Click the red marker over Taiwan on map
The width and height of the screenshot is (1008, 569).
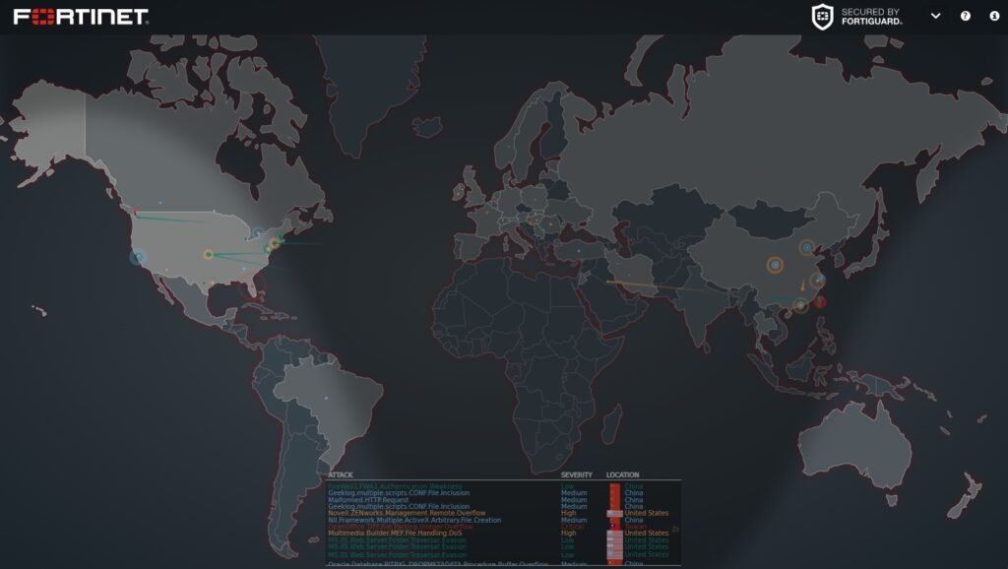pos(820,303)
